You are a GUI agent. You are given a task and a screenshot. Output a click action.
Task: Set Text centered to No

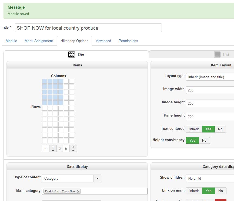click(x=220, y=129)
